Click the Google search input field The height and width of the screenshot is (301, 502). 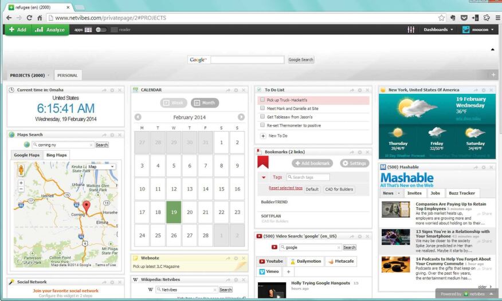coord(247,60)
